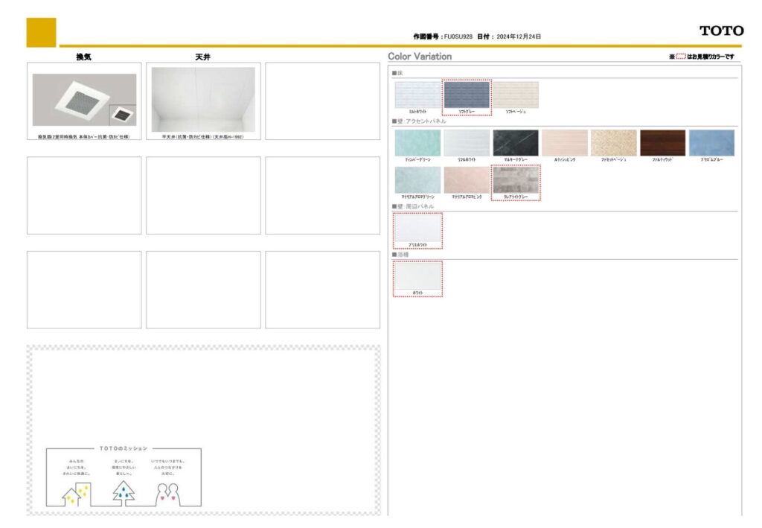Select the dark marble grey accent panel swatch

[516, 143]
